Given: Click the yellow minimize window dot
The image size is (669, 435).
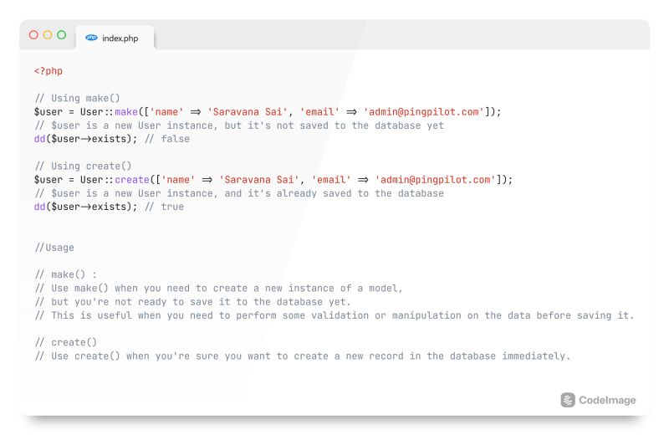Looking at the screenshot, I should click(x=48, y=35).
